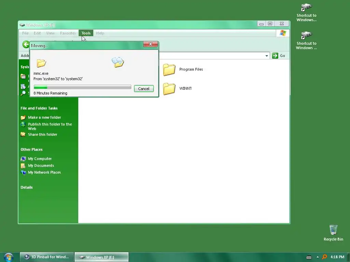Click the My Computer icon in sidebar
Screen dimensions: 350x262
pos(23,159)
